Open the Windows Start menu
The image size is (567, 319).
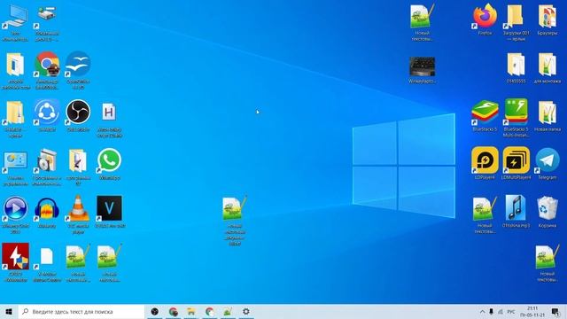(x=9, y=311)
